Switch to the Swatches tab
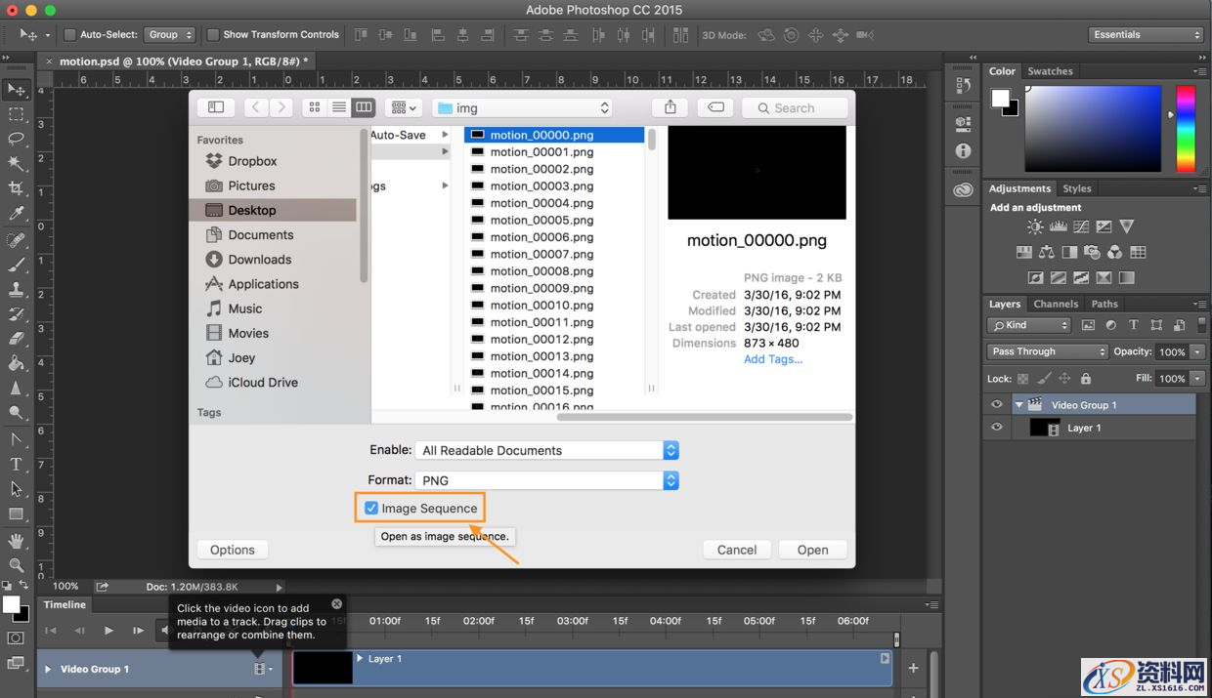Viewport: 1212px width, 698px height. pos(1051,71)
